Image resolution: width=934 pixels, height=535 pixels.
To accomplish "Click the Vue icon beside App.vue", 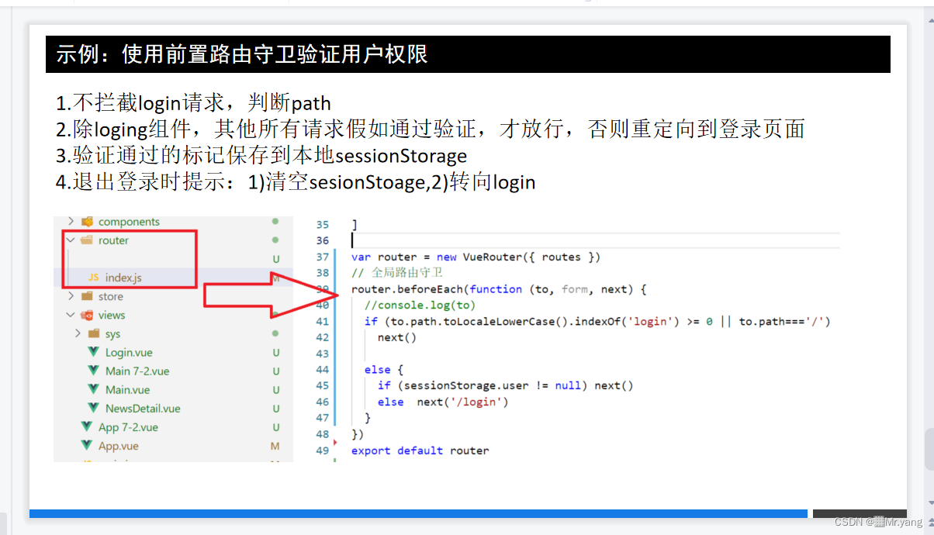I will (x=87, y=446).
